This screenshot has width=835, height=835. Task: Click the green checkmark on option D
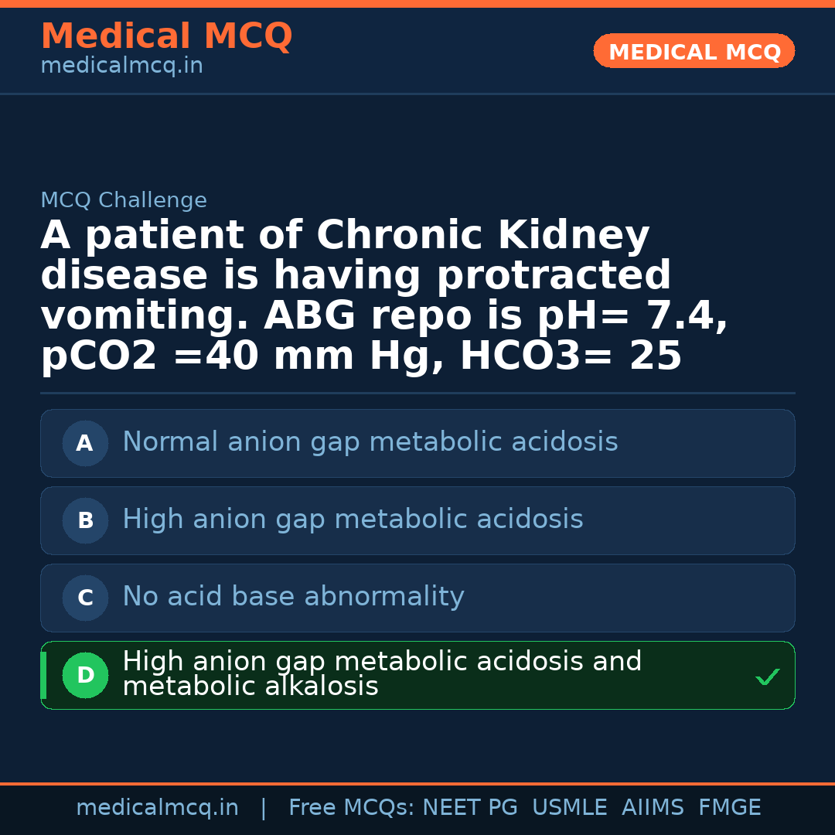[x=767, y=677]
